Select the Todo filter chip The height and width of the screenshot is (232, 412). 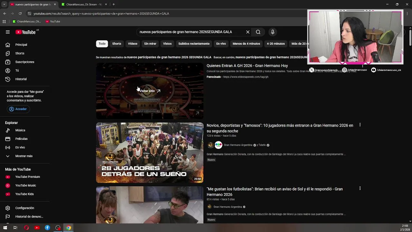coord(102,43)
